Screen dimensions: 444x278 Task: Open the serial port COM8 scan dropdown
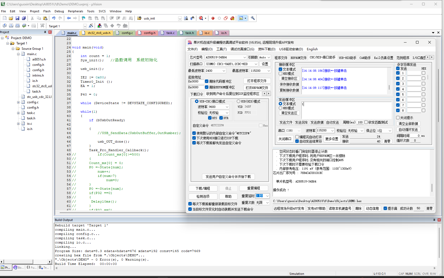(x=256, y=64)
